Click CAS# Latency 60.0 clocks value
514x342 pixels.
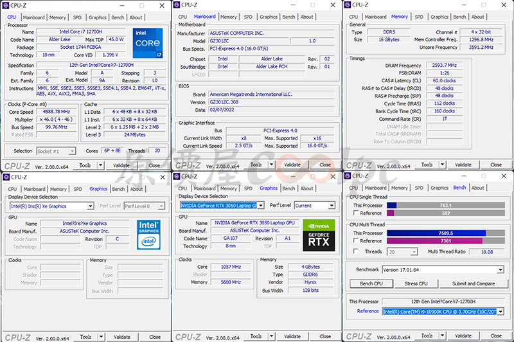point(444,80)
